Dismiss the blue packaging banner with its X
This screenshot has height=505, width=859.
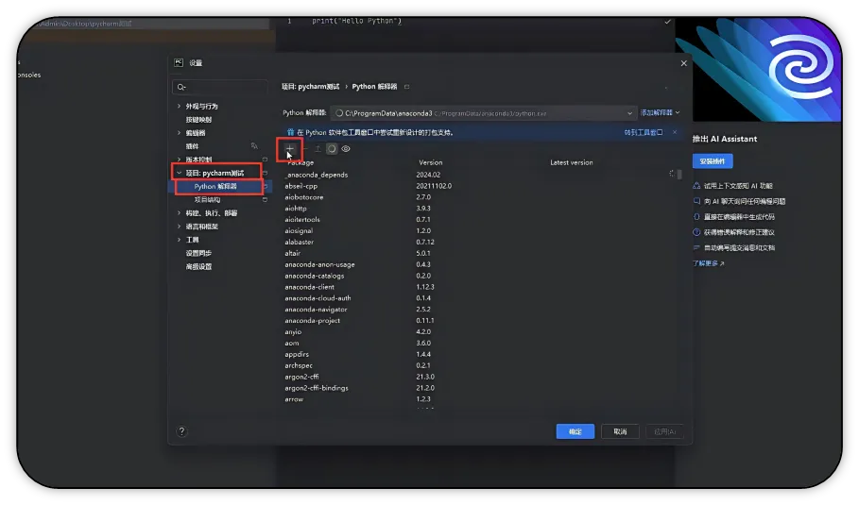click(675, 132)
